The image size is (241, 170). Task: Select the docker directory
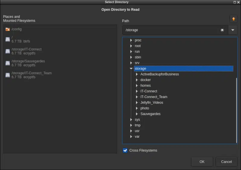pos(146,80)
